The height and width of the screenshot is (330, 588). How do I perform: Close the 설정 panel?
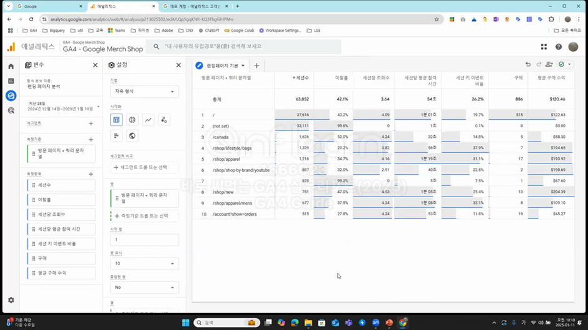178,65
